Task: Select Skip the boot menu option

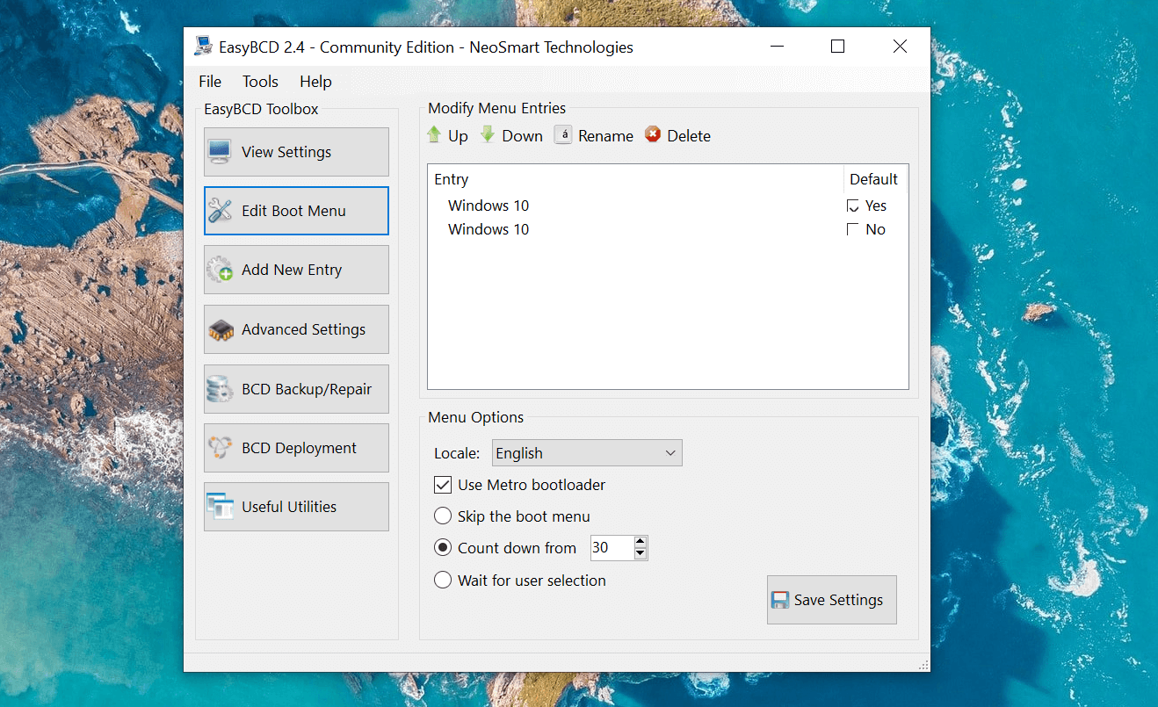Action: [x=443, y=516]
